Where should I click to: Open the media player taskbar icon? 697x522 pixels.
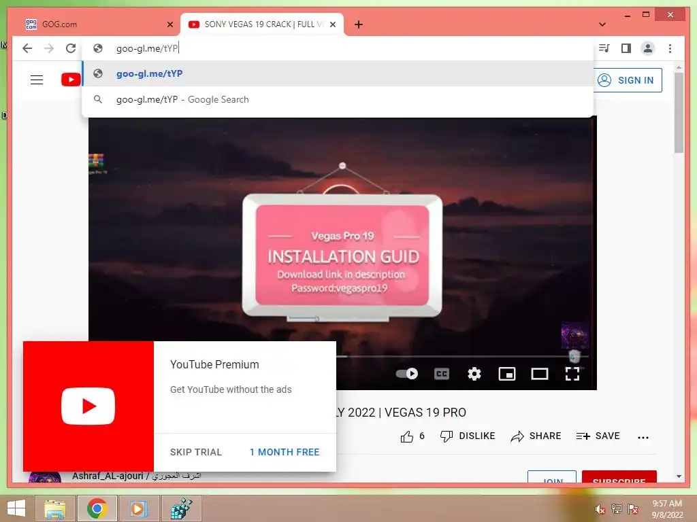(x=139, y=508)
